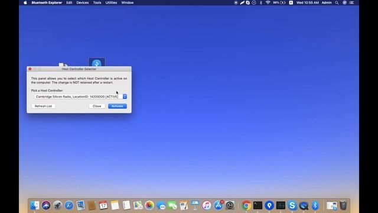Open System Preferences from the dock
The width and height of the screenshot is (378, 213).
pos(230,205)
